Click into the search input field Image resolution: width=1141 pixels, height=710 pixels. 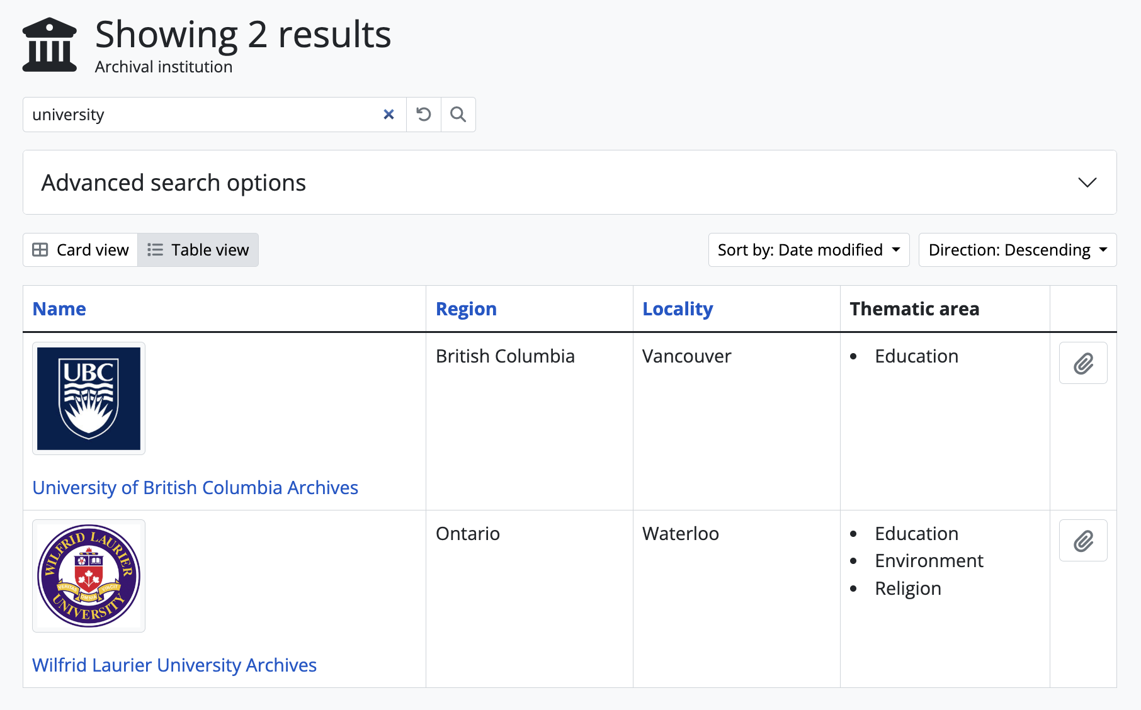point(202,115)
